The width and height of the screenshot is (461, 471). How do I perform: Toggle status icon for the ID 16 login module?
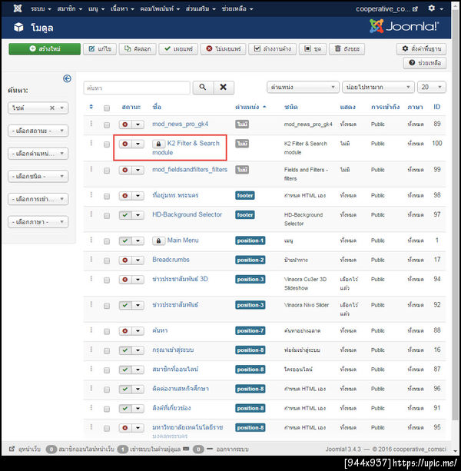point(125,350)
